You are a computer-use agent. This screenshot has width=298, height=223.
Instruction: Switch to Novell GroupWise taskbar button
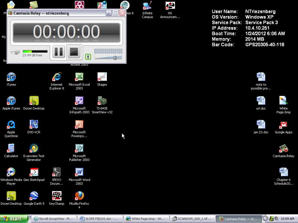(54, 219)
